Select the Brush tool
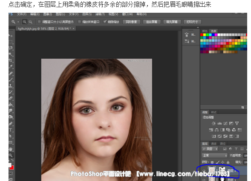Viewport: 251px width, 181px height. tap(11, 80)
